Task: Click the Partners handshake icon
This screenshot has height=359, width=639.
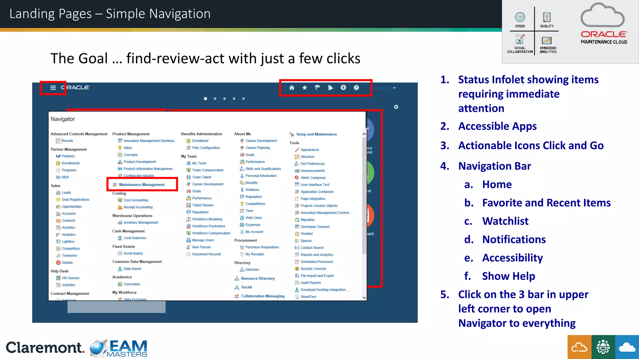Action: 58,156
